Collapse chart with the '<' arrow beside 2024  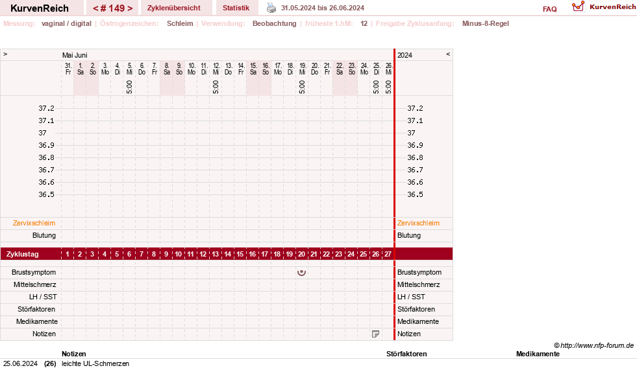[448, 54]
